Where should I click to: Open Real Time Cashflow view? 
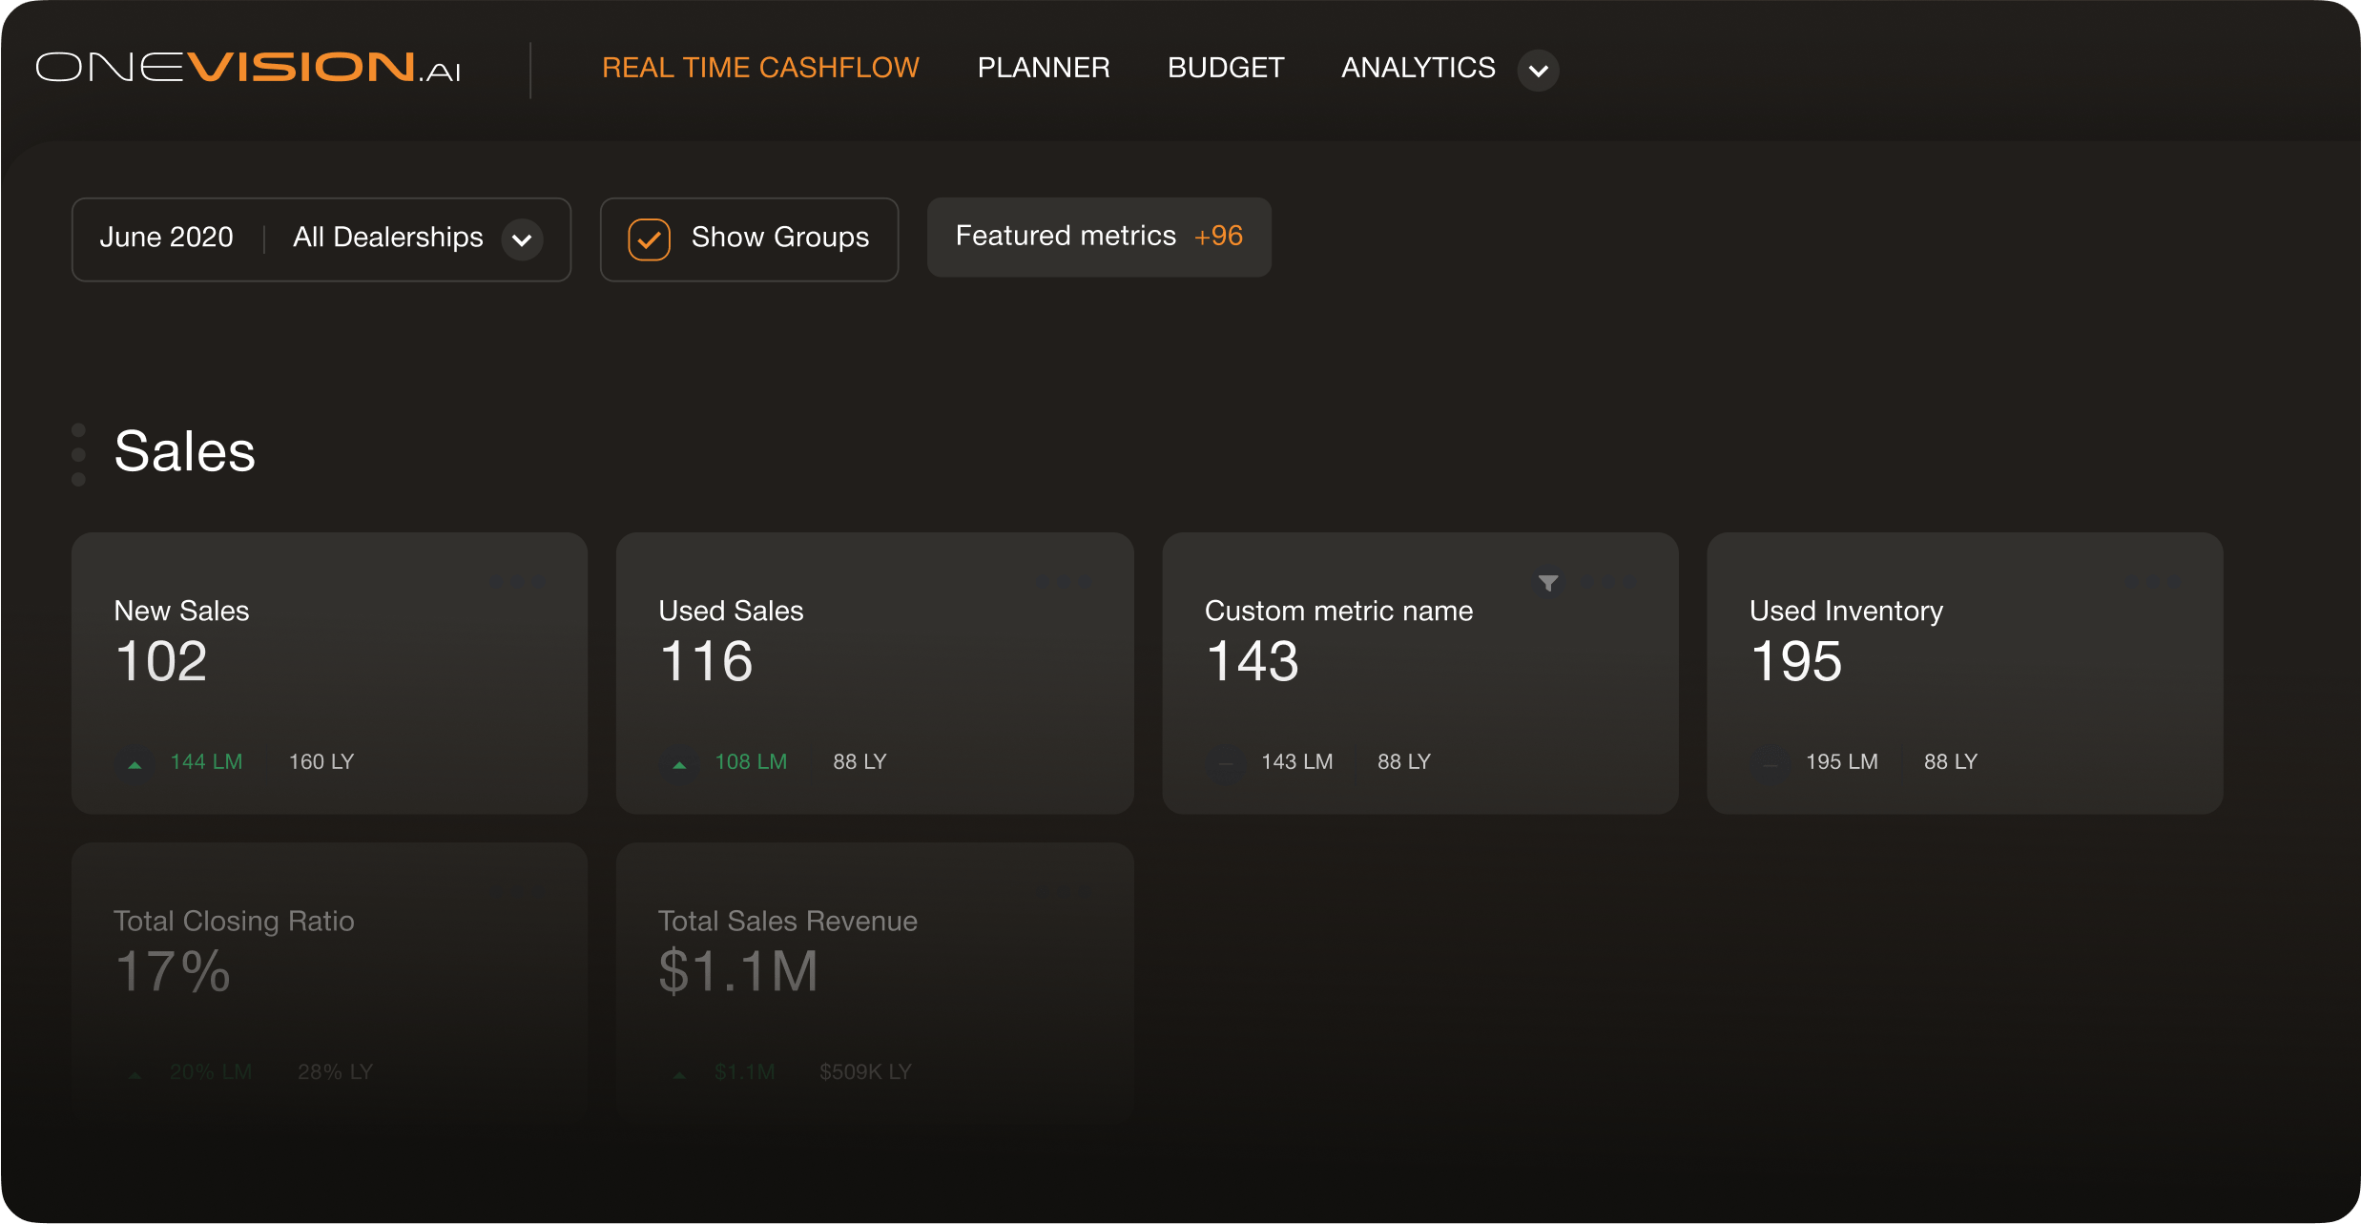coord(760,67)
